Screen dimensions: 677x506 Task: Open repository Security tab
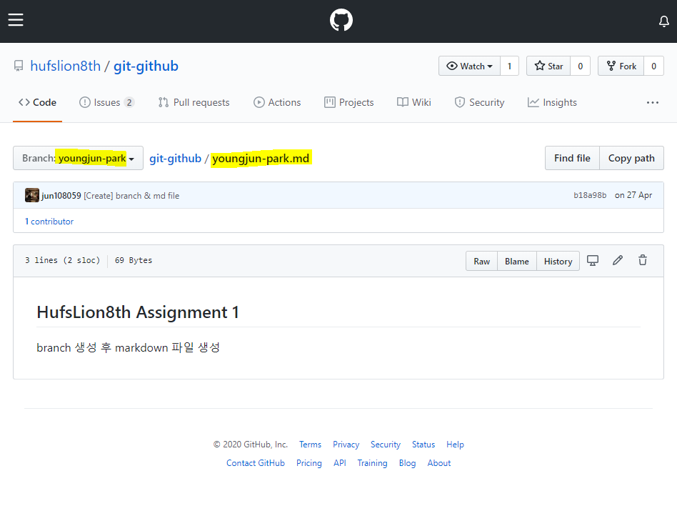tap(479, 102)
